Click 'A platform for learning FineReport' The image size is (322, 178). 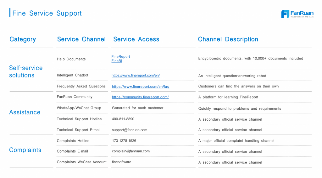pos(228,97)
